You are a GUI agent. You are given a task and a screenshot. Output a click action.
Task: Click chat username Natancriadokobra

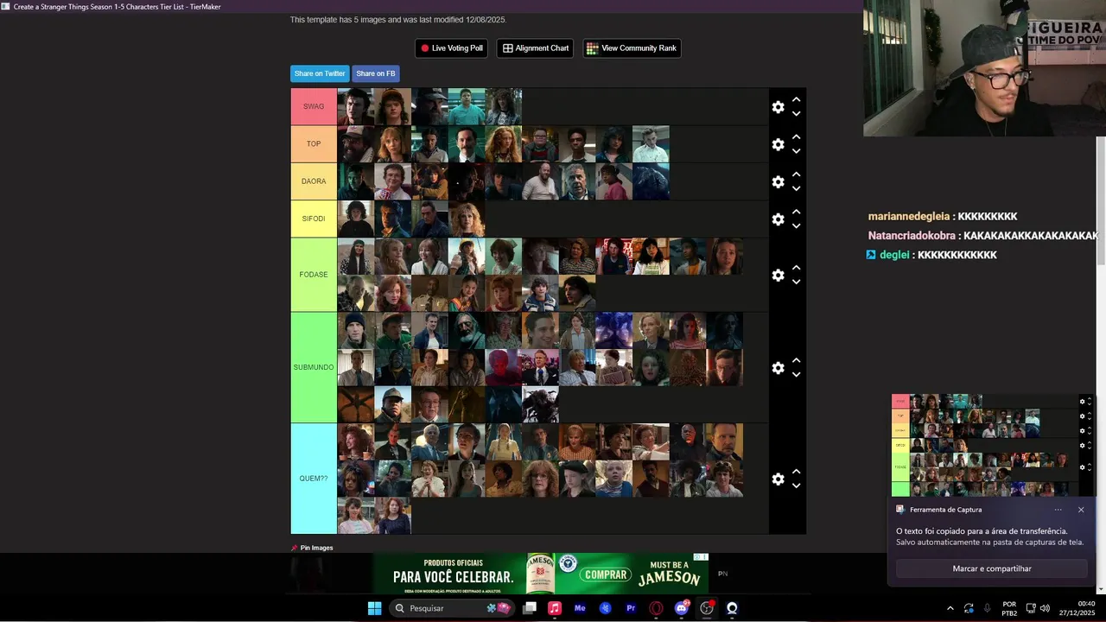pos(912,236)
